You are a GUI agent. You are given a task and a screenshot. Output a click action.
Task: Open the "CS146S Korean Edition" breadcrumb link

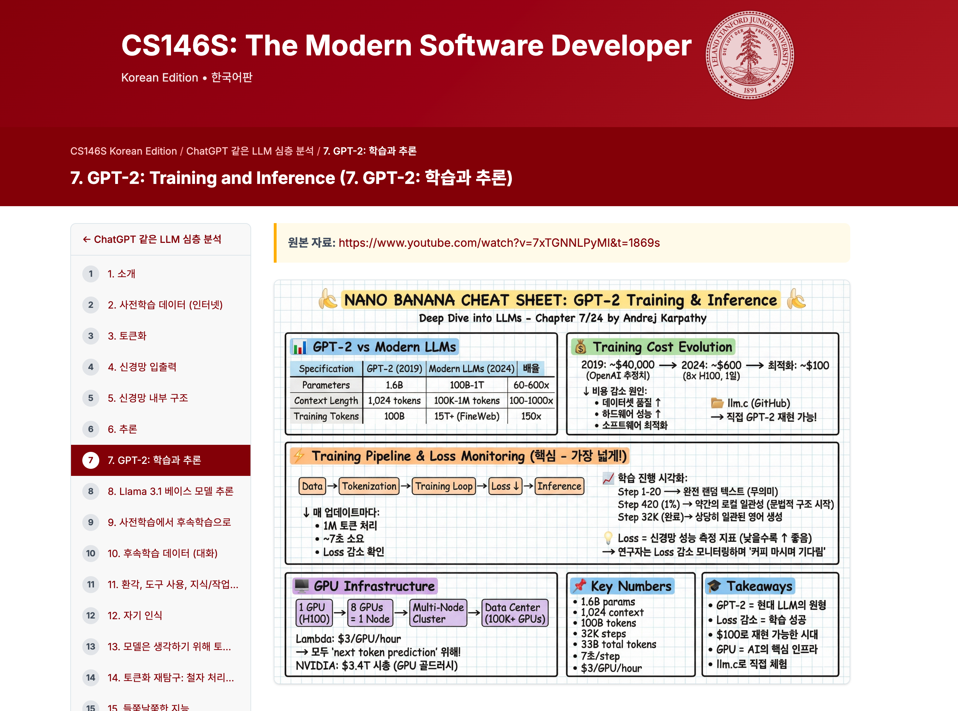pos(124,151)
